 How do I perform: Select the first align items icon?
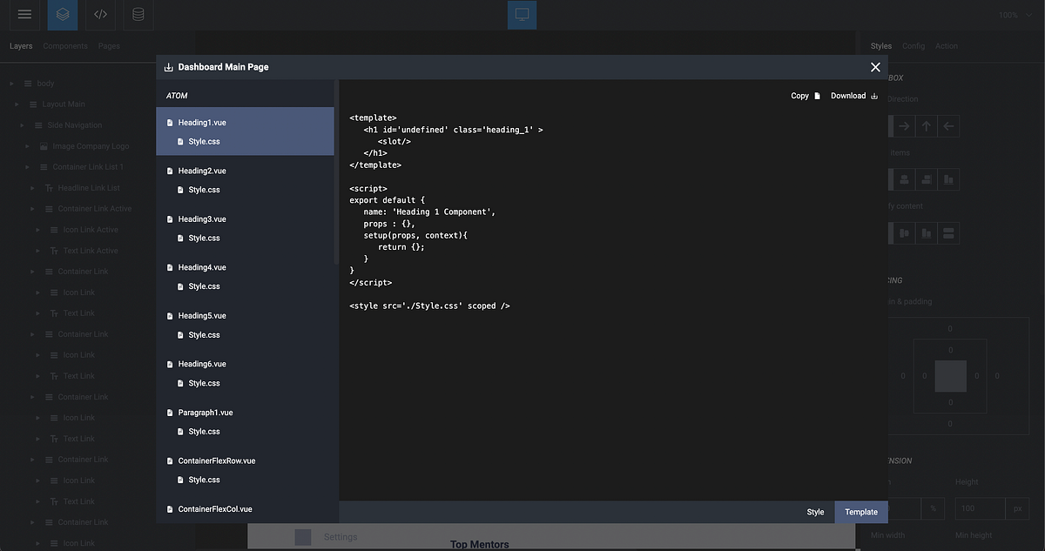click(903, 179)
